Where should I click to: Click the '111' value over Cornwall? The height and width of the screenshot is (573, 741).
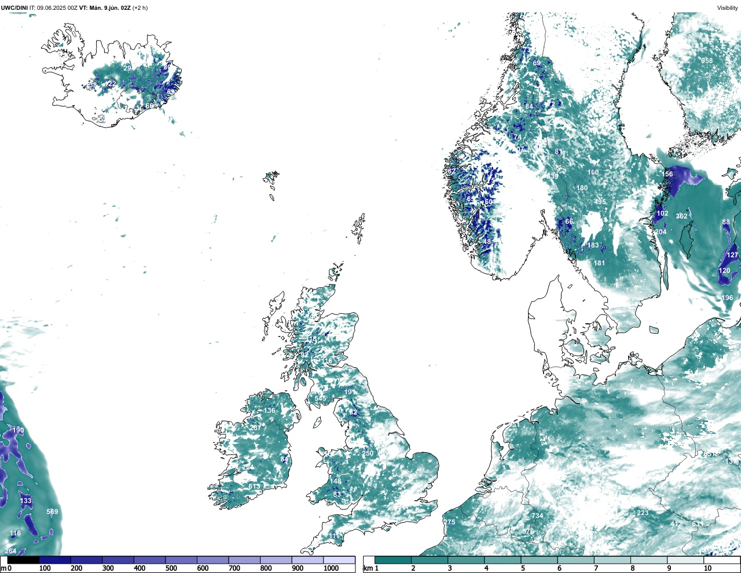(x=334, y=537)
